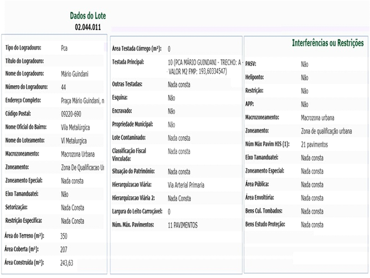Select the 21 pavimentos value
Image resolution: width=370 pixels, height=278 pixels.
pyautogui.click(x=318, y=144)
